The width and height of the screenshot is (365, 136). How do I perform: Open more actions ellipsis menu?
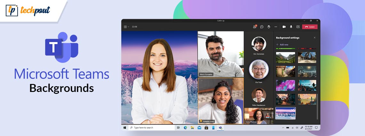tap(276, 27)
